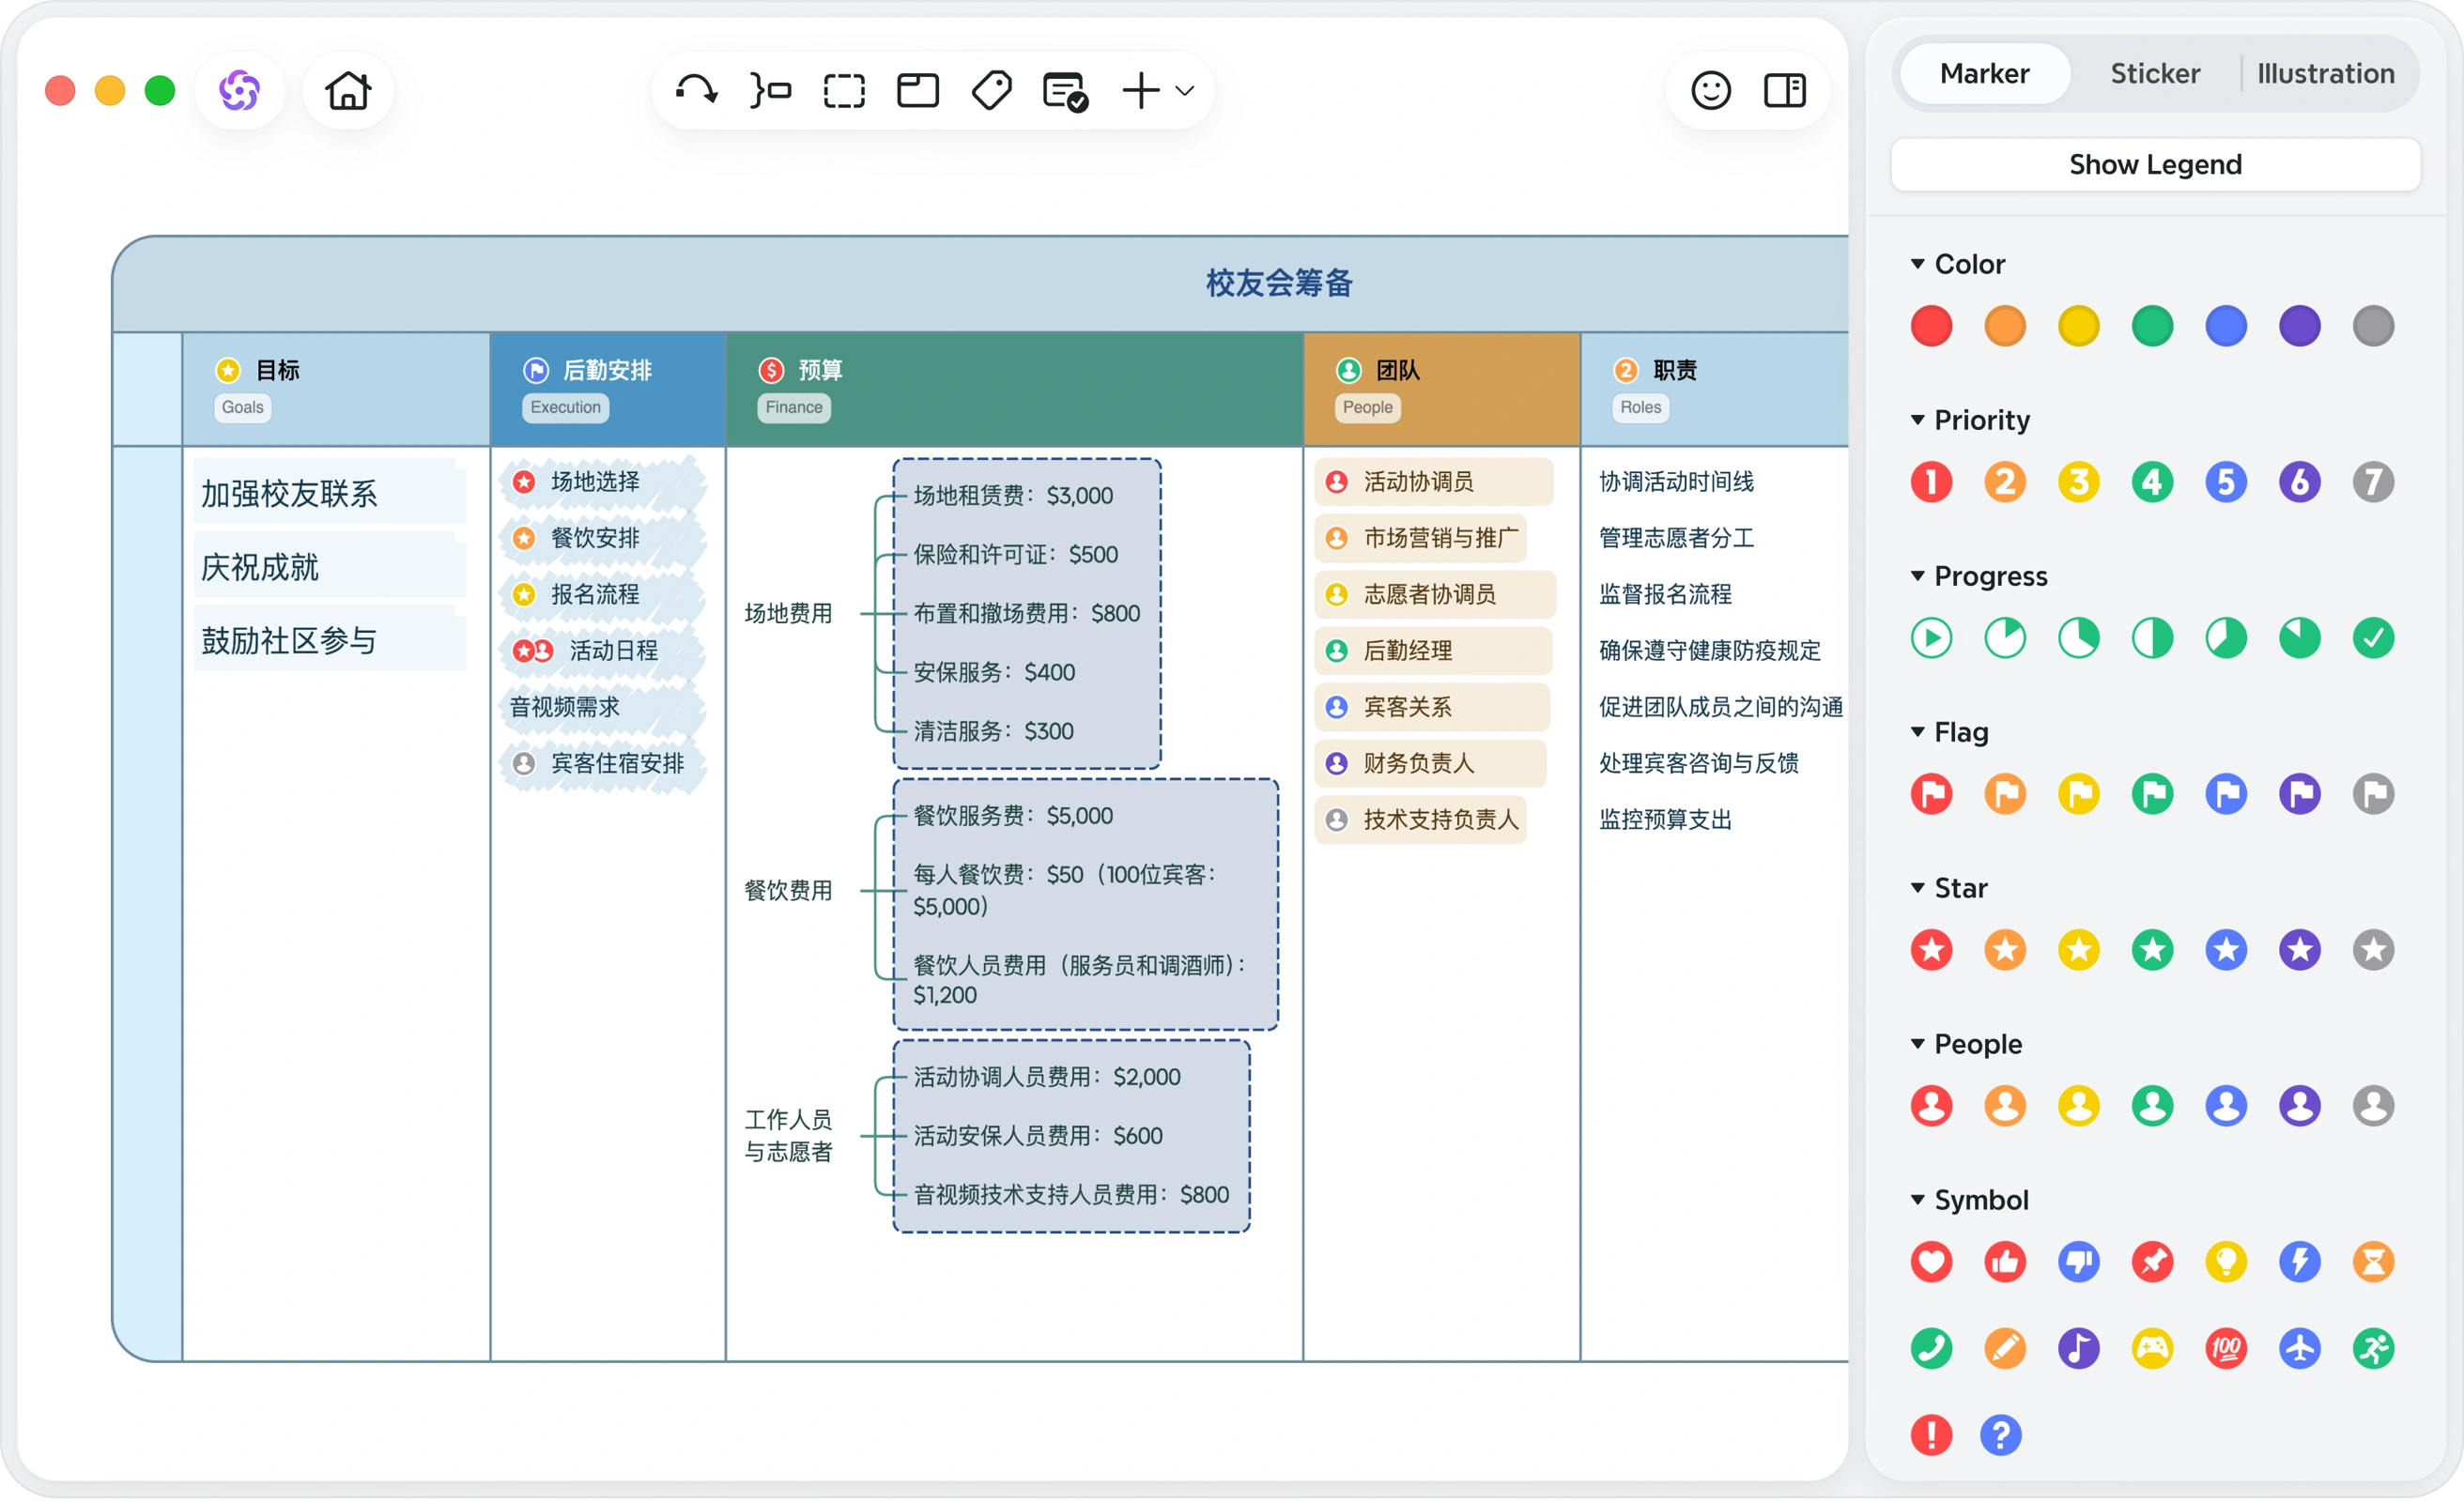
Task: Switch to the Sticker tab
Action: [2155, 74]
